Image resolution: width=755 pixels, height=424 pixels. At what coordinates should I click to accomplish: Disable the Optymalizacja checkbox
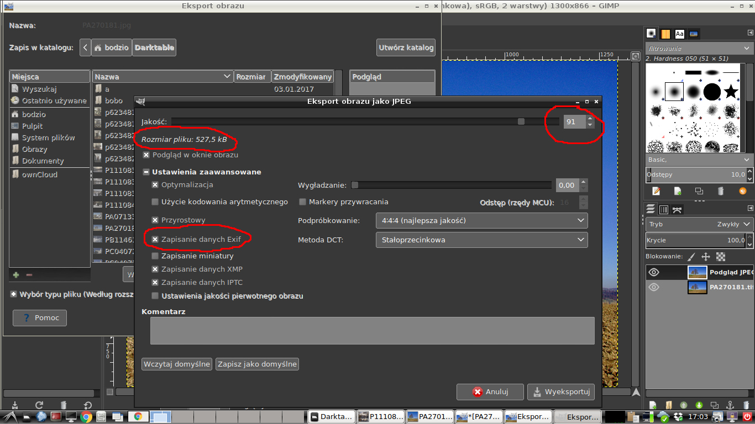[155, 185]
